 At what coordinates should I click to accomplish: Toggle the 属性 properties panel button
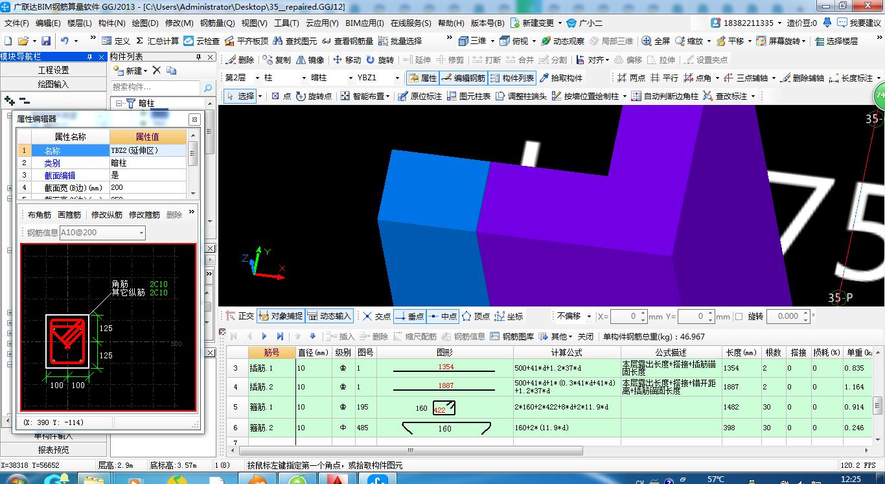click(x=422, y=78)
